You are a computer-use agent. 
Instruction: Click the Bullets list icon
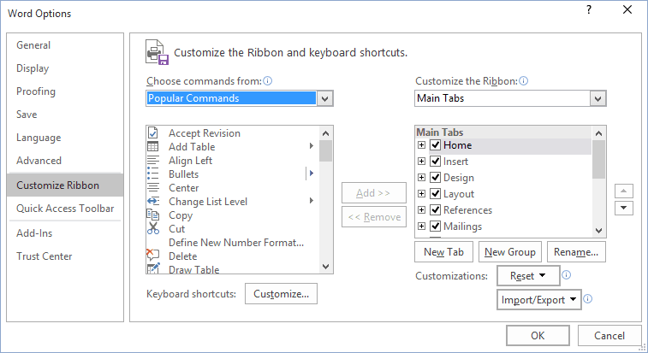(x=153, y=174)
